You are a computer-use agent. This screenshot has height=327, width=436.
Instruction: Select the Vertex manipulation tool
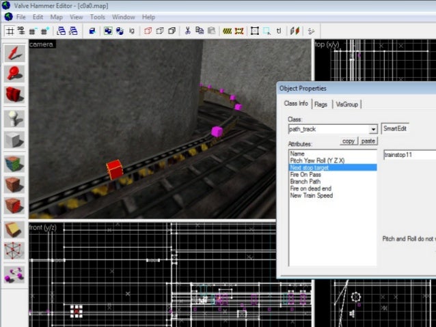click(x=14, y=251)
